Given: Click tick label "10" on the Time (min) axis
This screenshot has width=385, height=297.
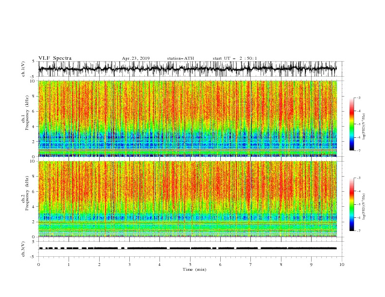Looking at the screenshot, I should pos(342,264).
